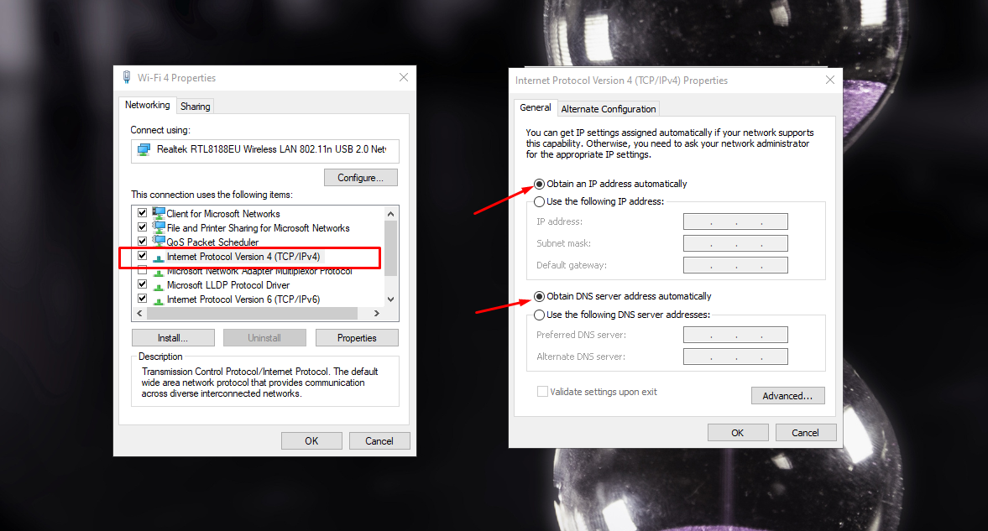Click the Default gateway input field
The width and height of the screenshot is (988, 531).
(735, 265)
